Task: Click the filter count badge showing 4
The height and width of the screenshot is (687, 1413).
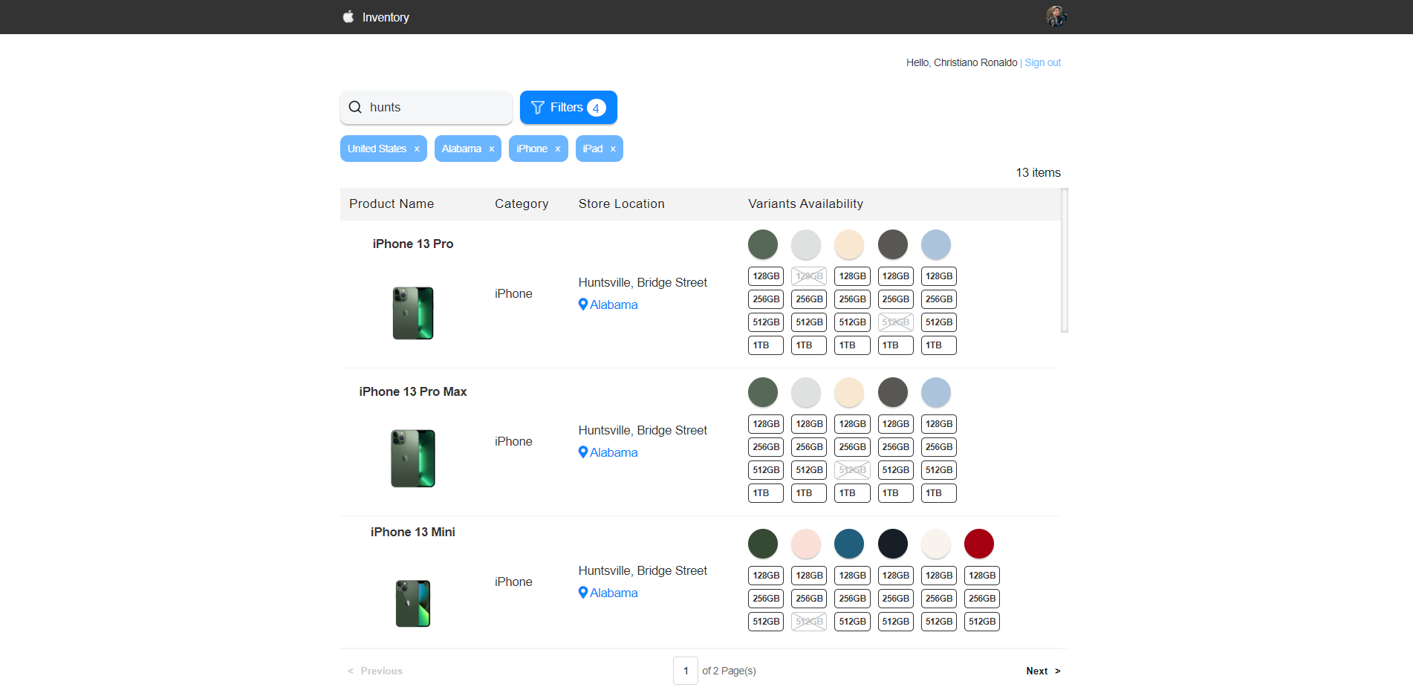Action: (x=596, y=108)
